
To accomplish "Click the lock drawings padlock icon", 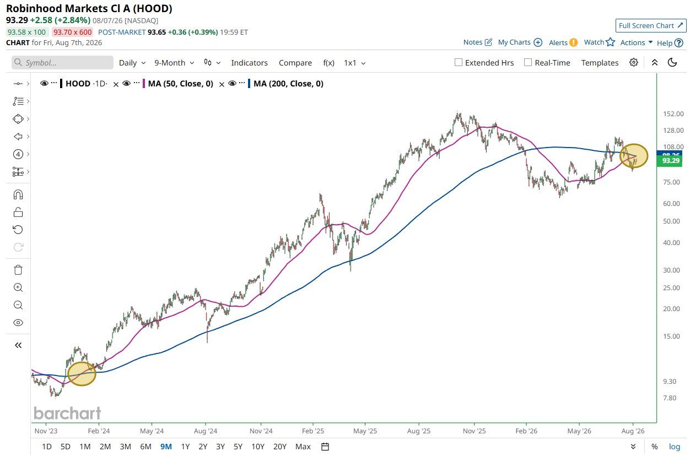I will click(18, 212).
